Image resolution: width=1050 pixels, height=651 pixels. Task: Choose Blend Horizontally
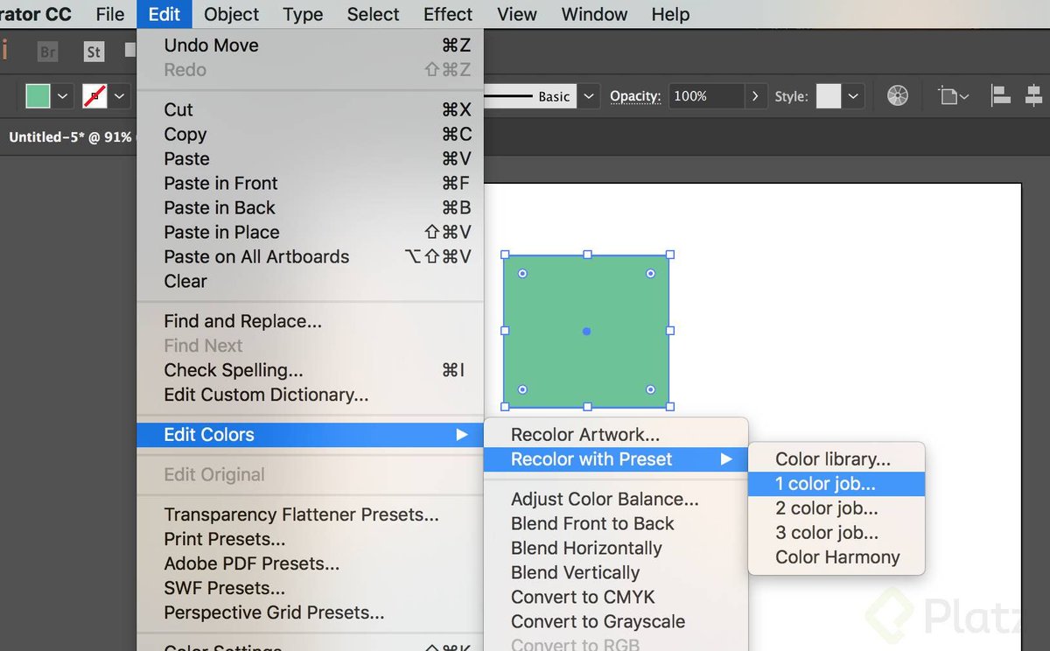[x=616, y=549]
